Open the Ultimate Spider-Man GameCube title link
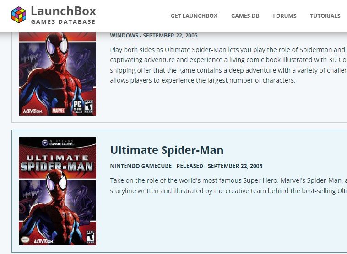Screen dimensions: 347x254 pyautogui.click(x=167, y=150)
